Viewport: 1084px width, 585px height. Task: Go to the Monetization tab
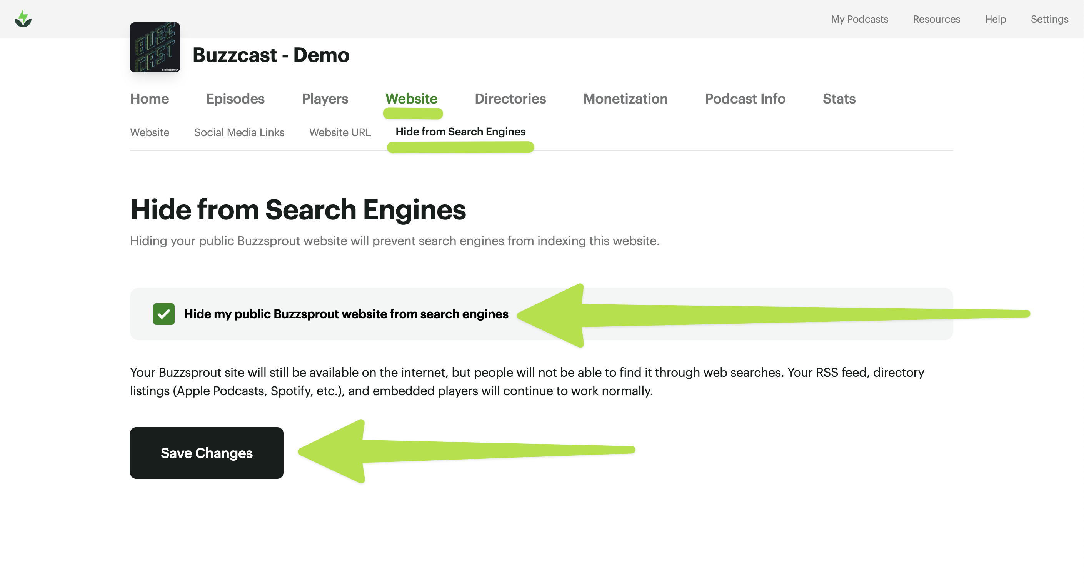(625, 99)
